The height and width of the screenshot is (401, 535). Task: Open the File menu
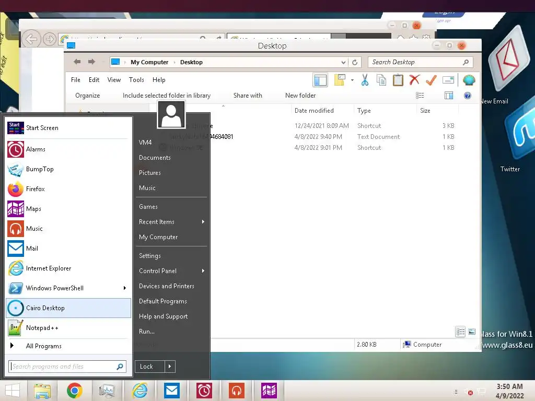76,80
